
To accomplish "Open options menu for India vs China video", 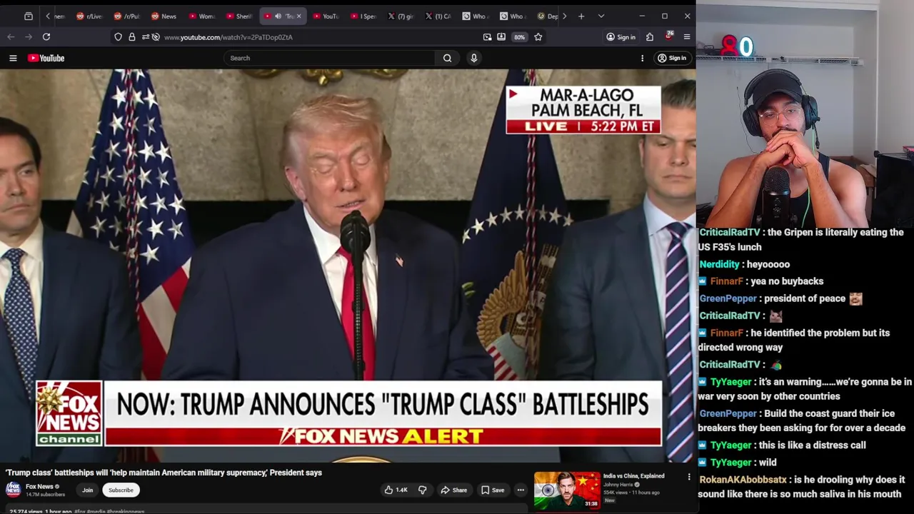I will (689, 477).
